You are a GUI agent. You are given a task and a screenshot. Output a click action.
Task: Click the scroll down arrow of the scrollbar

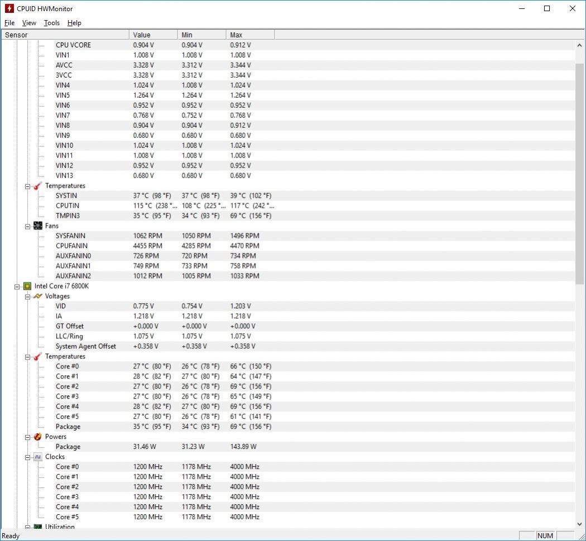click(x=579, y=524)
